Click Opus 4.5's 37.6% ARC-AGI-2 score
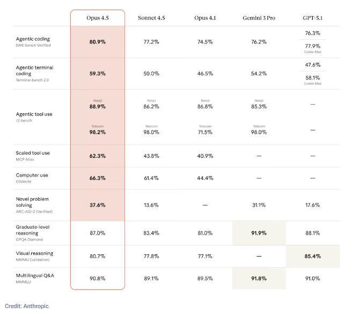Image resolution: width=353 pixels, height=314 pixels. (x=98, y=205)
